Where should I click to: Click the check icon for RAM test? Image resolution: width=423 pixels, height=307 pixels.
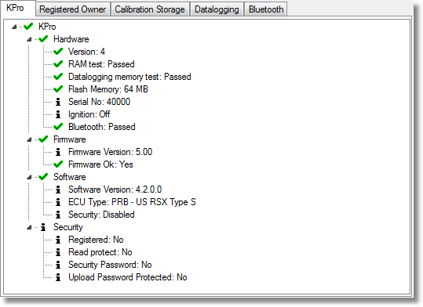(58, 64)
